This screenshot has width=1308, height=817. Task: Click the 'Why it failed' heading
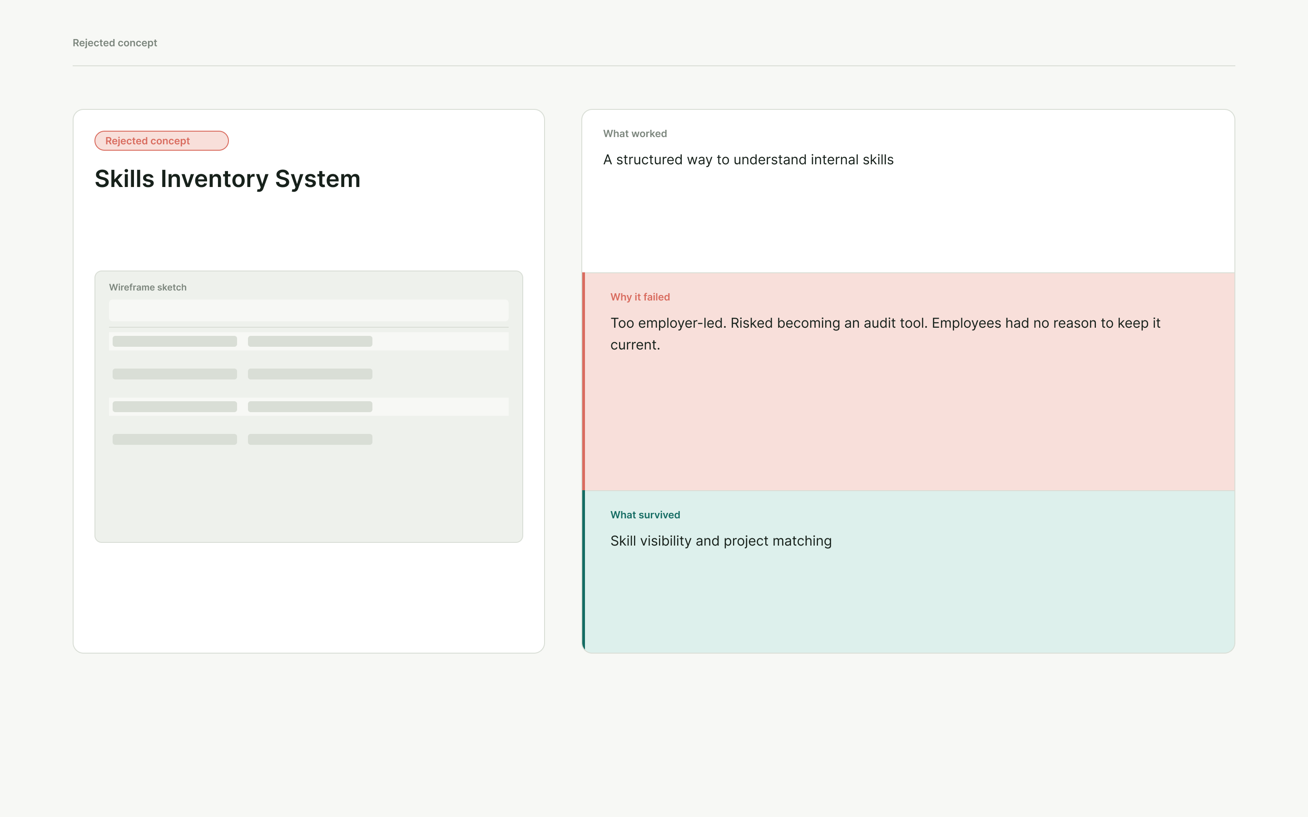click(x=640, y=297)
